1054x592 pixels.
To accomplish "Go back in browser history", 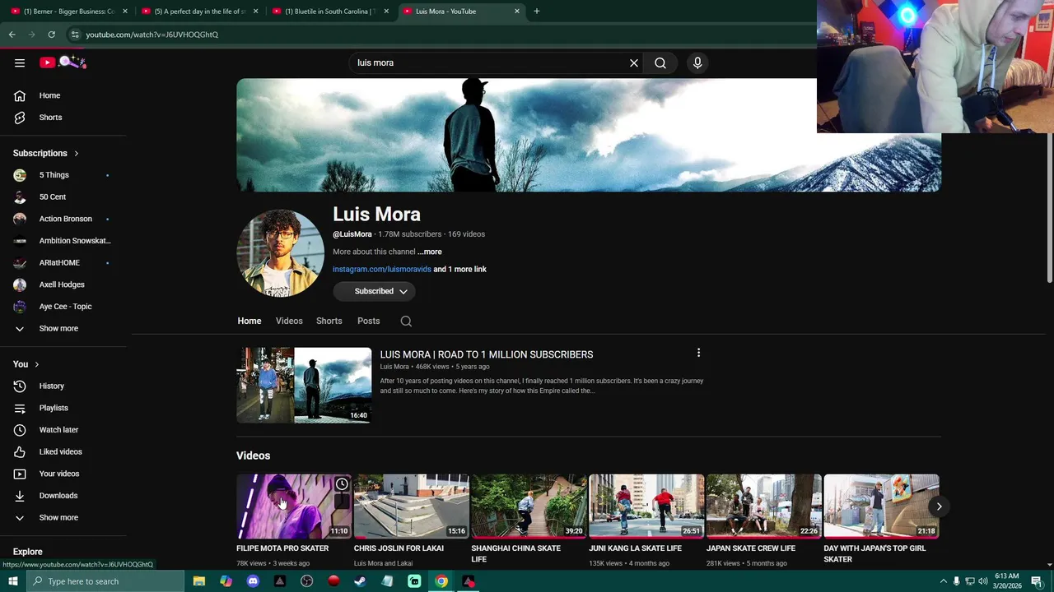I will [12, 35].
